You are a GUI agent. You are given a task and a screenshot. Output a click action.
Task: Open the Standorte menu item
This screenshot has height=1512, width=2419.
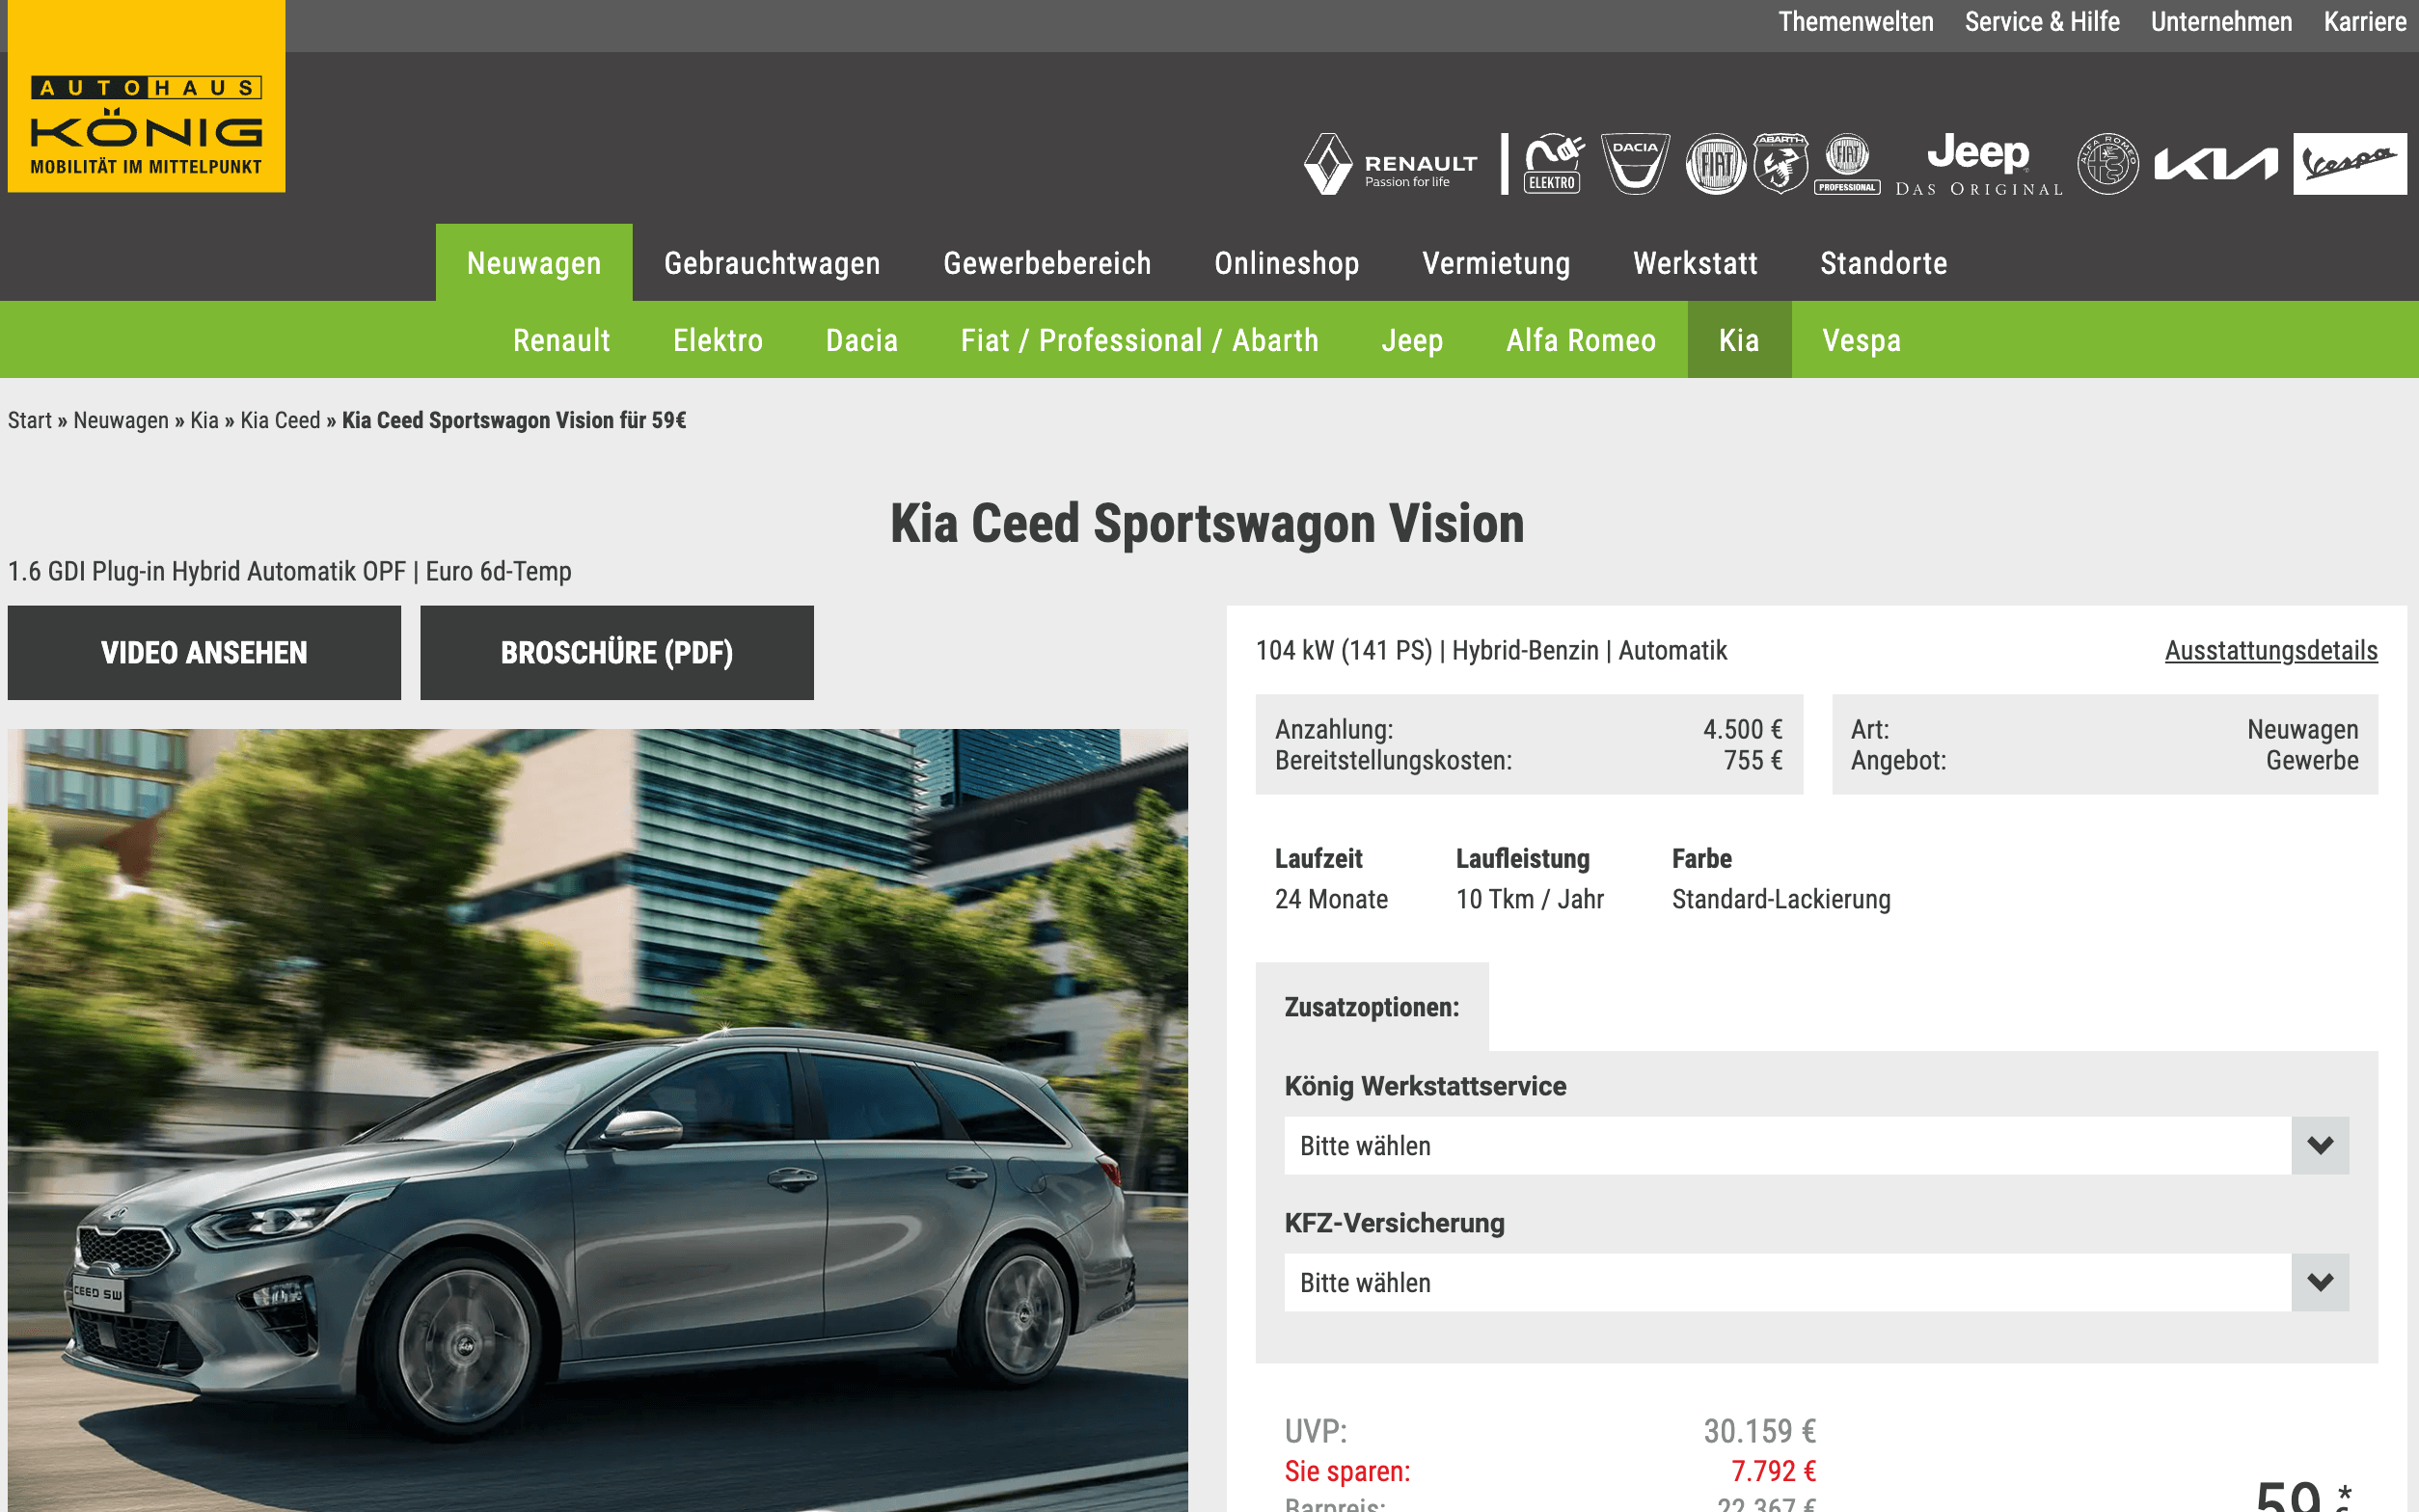pos(1883,262)
